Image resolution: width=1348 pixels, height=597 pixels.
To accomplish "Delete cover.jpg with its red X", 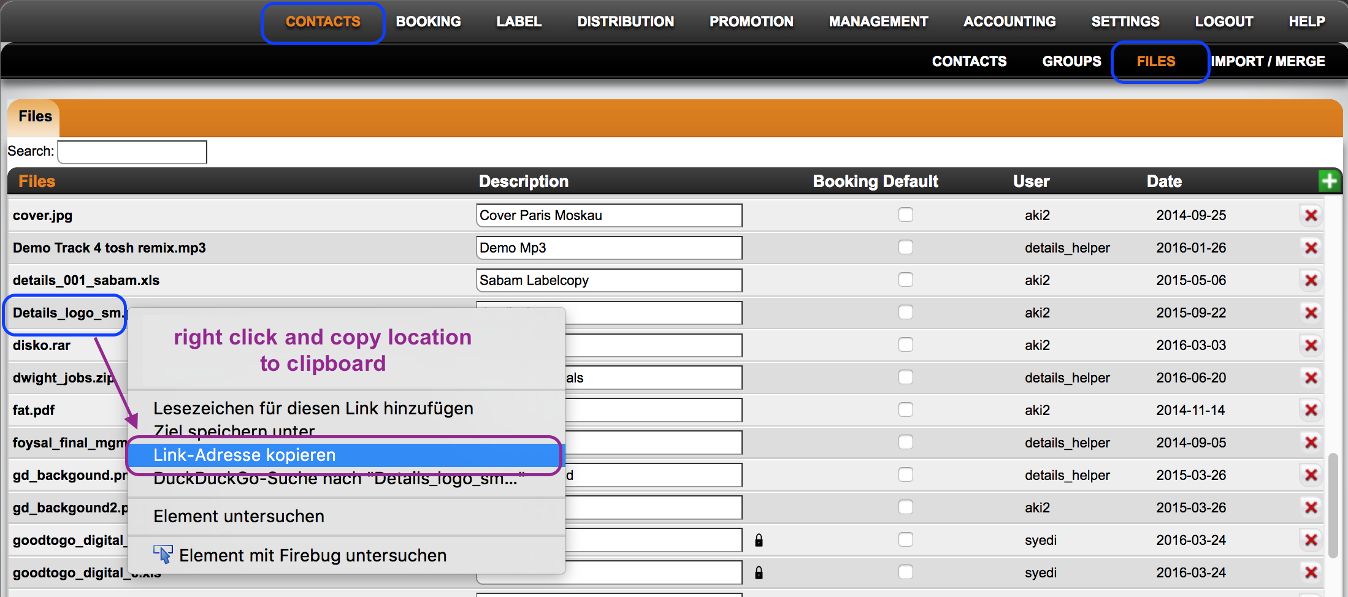I will point(1311,215).
